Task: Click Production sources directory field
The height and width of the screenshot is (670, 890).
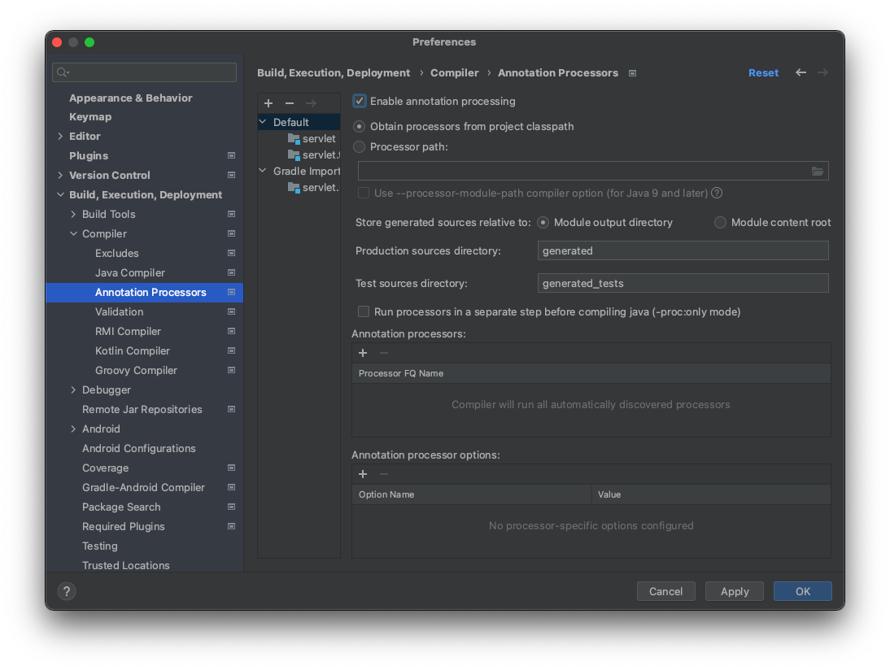Action: coord(683,250)
